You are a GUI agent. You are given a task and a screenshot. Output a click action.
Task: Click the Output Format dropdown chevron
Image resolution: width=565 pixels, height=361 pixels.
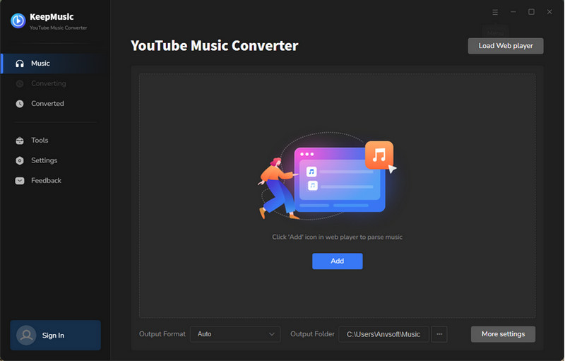pyautogui.click(x=272, y=334)
